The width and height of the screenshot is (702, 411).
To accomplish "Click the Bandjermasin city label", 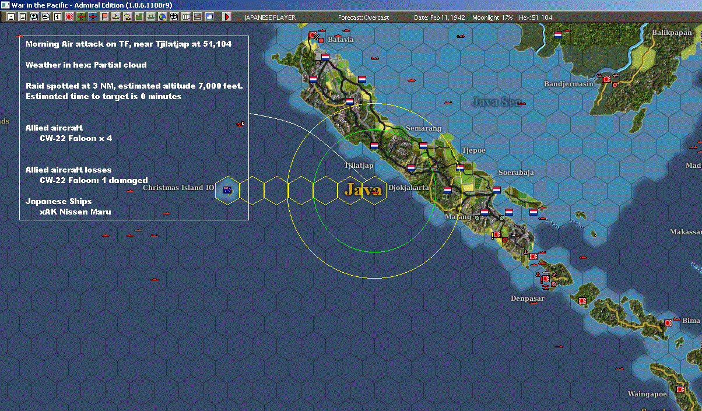I will 568,84.
